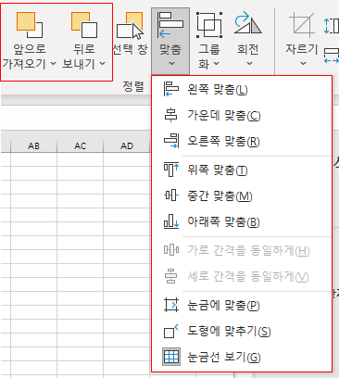Click the 중간 맞춤 align-middle icon
This screenshot has height=378, width=339.
pyautogui.click(x=171, y=195)
